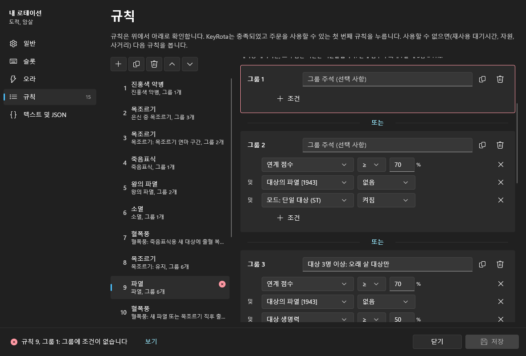Open 연계 점수 dropdown in 그룹 3
The height and width of the screenshot is (356, 526).
[x=308, y=283]
